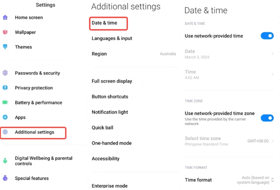Click the Home screen house icon

click(5, 18)
